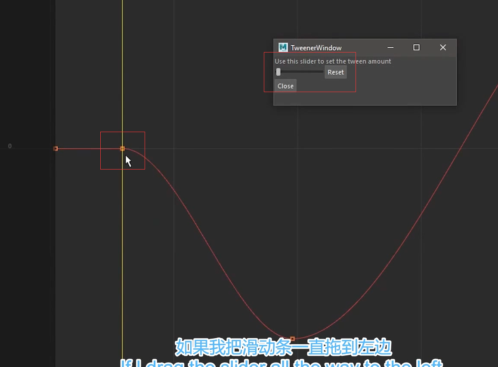Click the 0 value label on the graph axis
The image size is (498, 367).
[x=10, y=146]
